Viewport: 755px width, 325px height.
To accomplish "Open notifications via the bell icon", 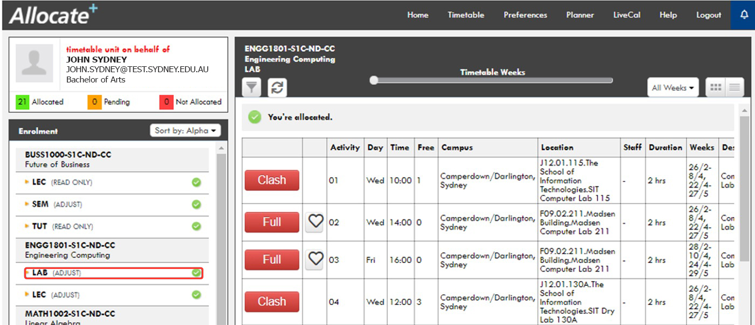I will tap(746, 15).
